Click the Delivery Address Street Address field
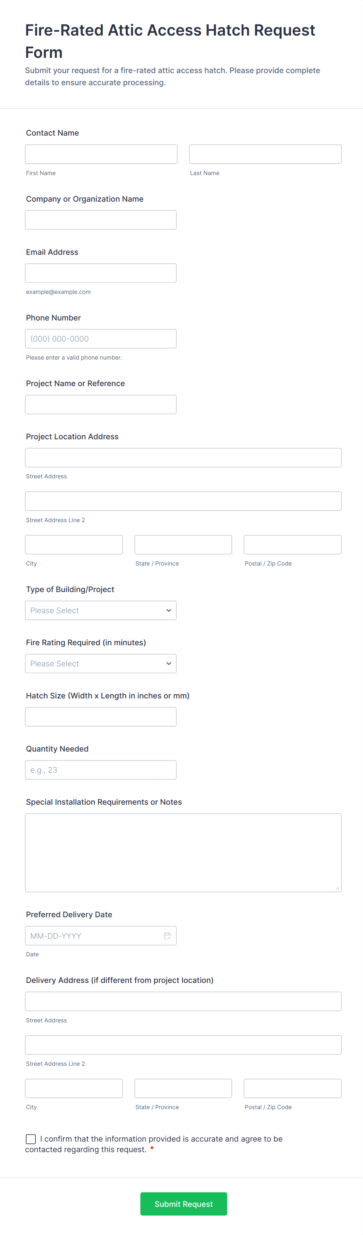 click(x=183, y=1001)
